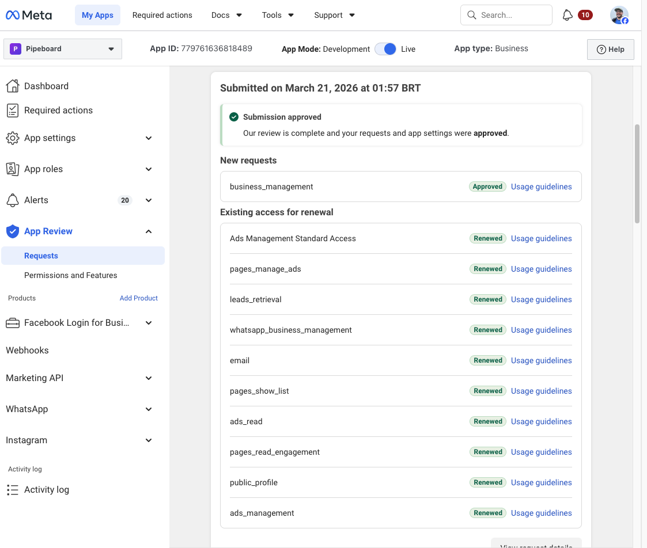The image size is (647, 548).
Task: Click inside the Search field
Action: click(506, 14)
